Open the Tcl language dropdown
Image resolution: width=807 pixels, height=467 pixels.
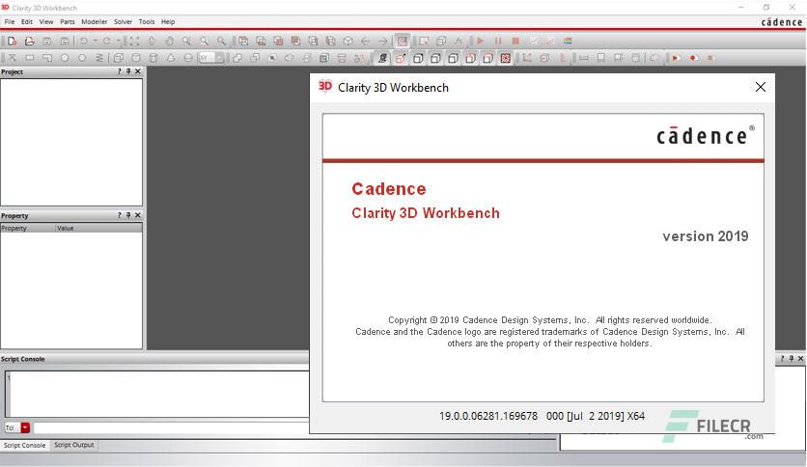25,427
